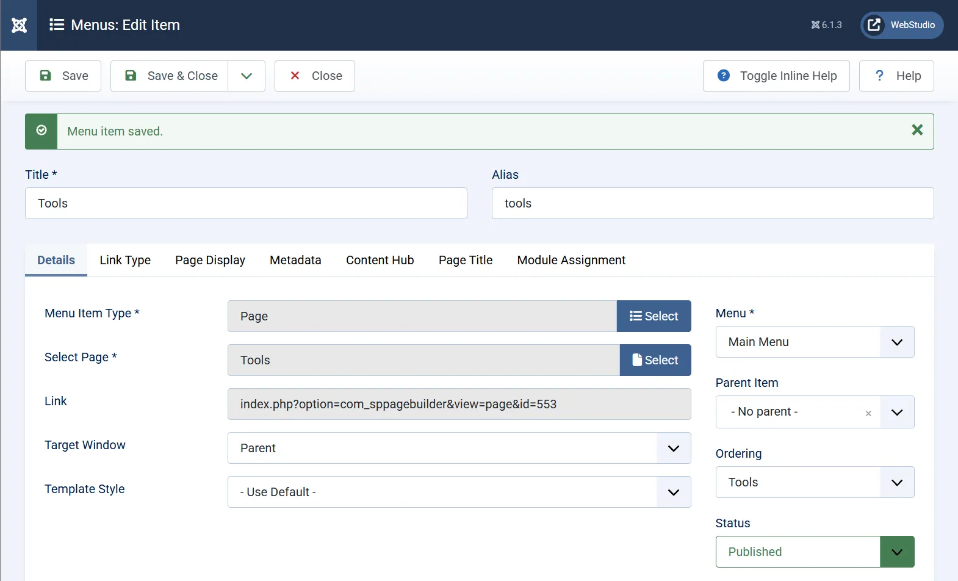Click the Save button

click(63, 76)
